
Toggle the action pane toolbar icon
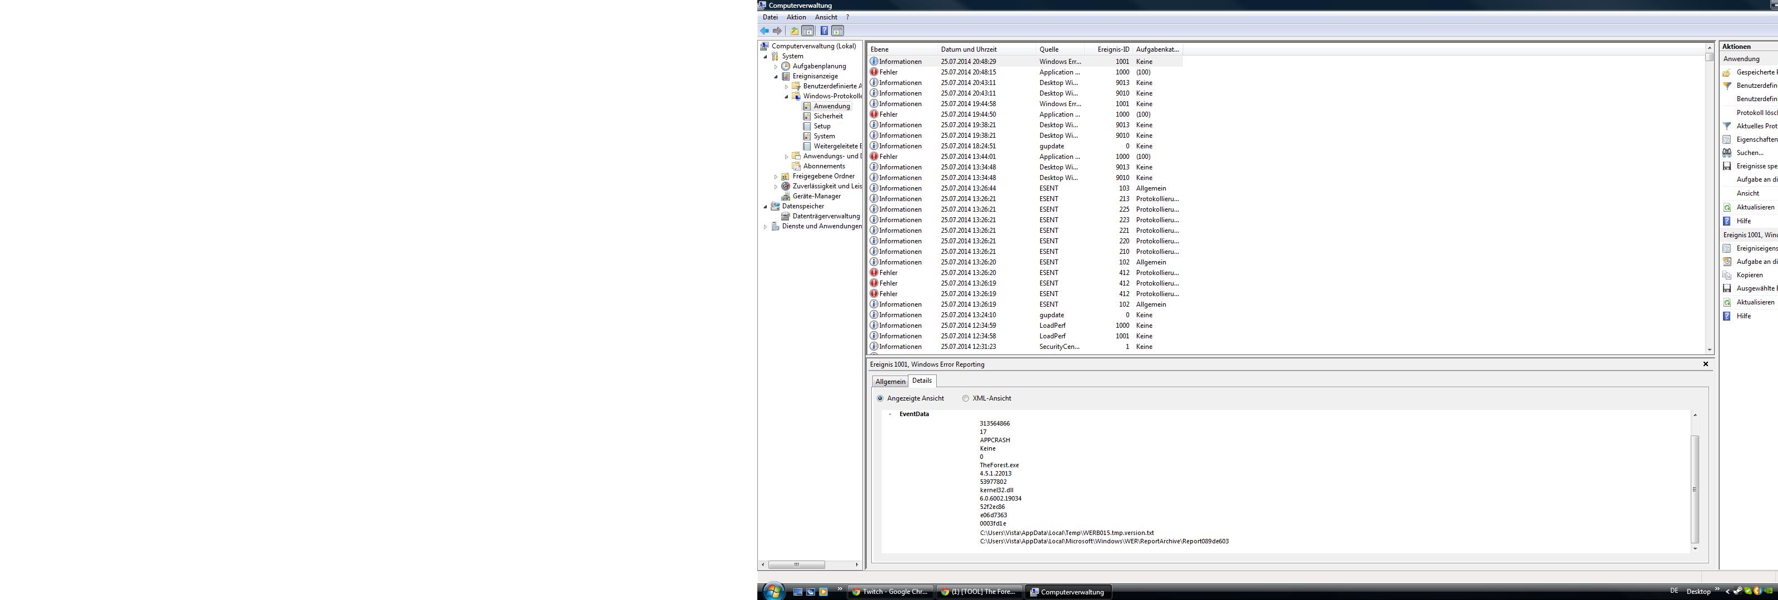pos(837,31)
